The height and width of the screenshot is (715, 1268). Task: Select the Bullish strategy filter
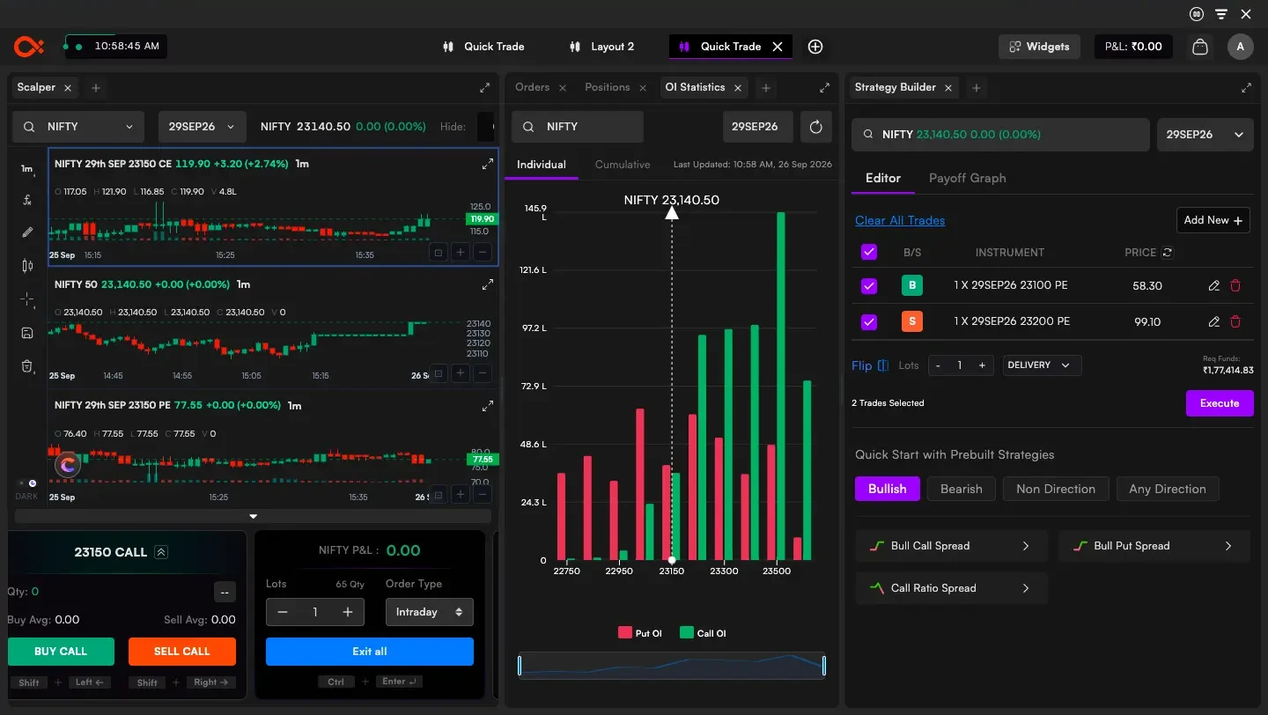pos(887,489)
